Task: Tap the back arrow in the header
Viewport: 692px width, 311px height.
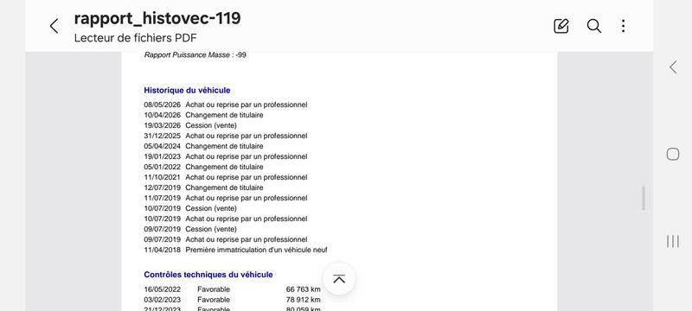Action: (54, 26)
